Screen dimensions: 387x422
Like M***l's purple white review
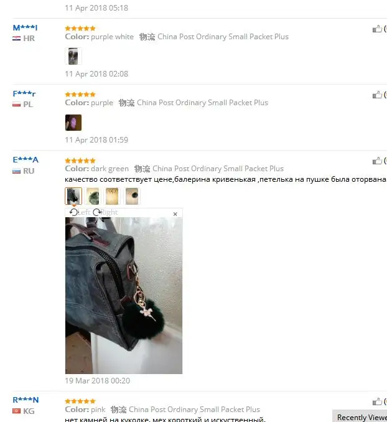pos(377,29)
